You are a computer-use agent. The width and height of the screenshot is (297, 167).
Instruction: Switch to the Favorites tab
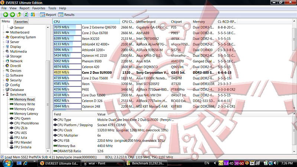click(x=21, y=22)
